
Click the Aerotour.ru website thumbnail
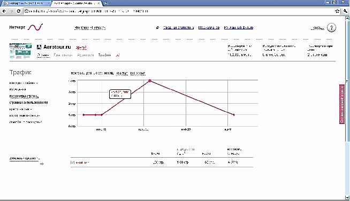20,51
